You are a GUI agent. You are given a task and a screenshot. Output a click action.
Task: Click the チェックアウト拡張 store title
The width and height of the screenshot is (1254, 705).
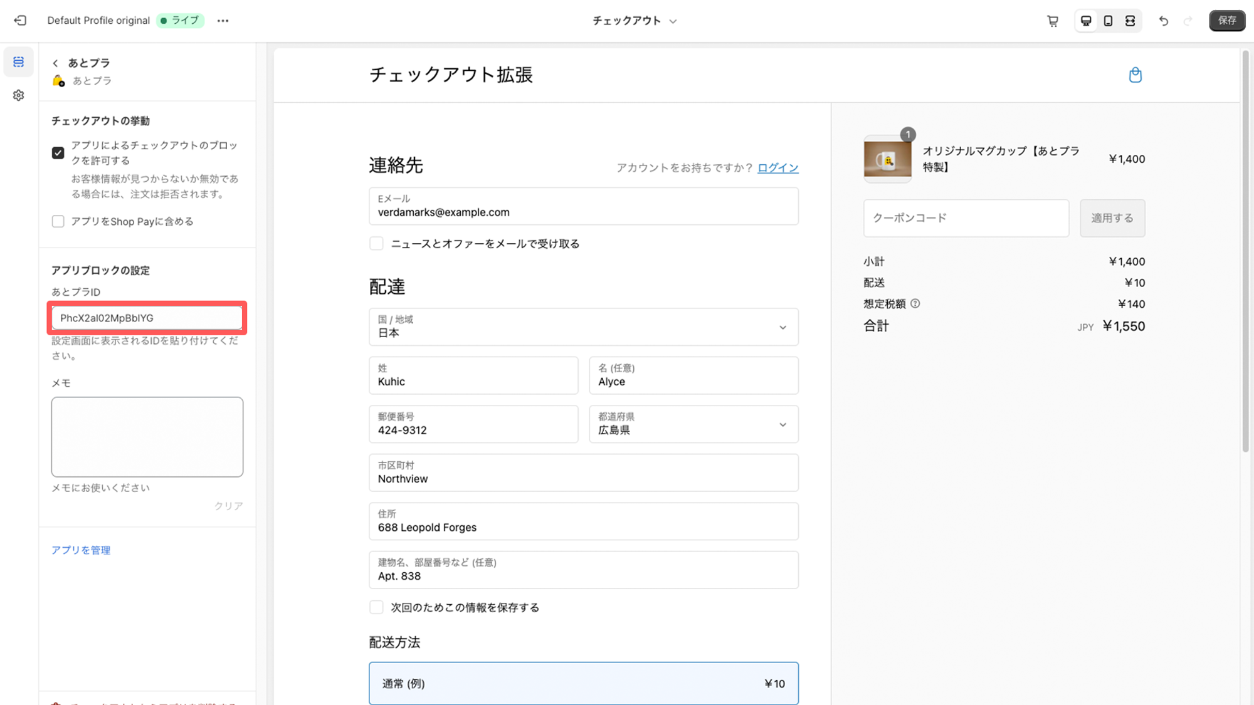tap(451, 75)
